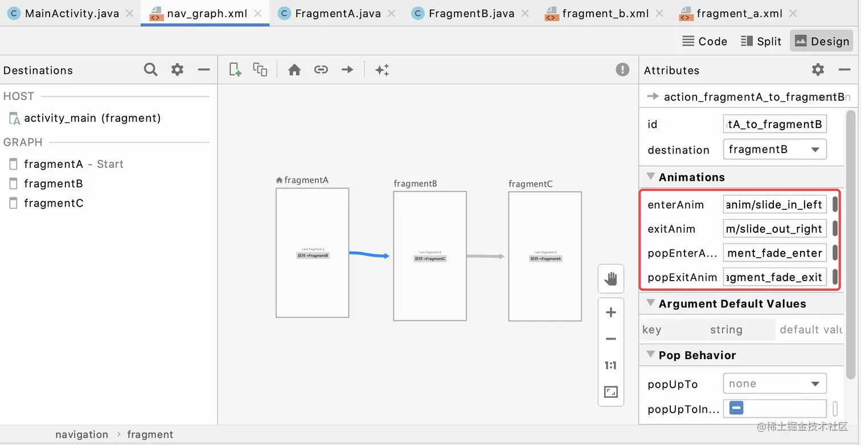Click the Auto arrange sparkle icon
Image resolution: width=861 pixels, height=445 pixels.
pyautogui.click(x=382, y=69)
